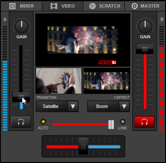
Task: Click the Master gear icon
Action: [x=134, y=6]
